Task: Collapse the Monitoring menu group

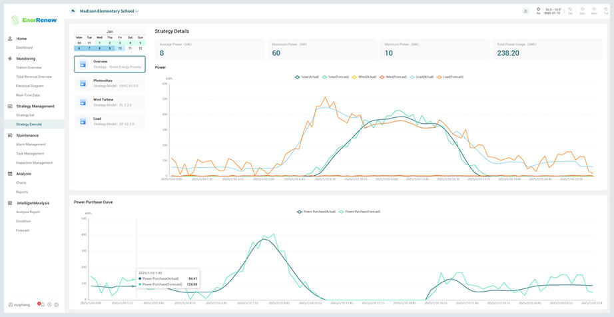Action: point(25,59)
